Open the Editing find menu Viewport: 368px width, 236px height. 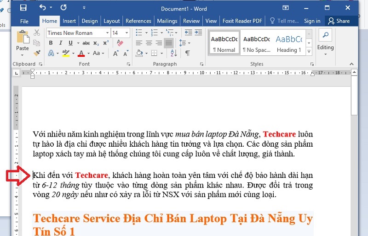pyautogui.click(x=325, y=42)
